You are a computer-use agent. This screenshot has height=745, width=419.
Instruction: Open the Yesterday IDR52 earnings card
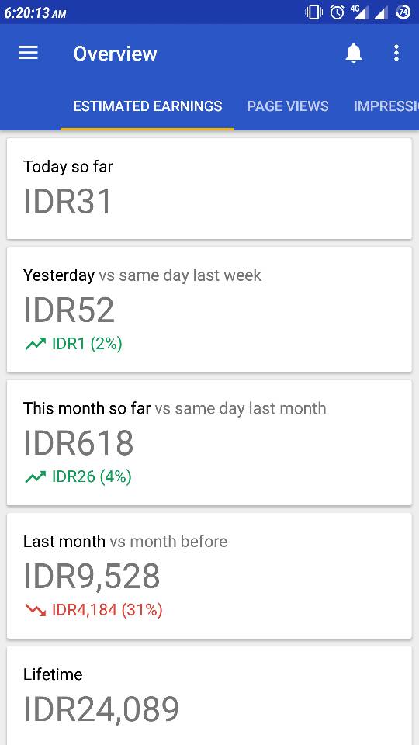click(x=209, y=310)
